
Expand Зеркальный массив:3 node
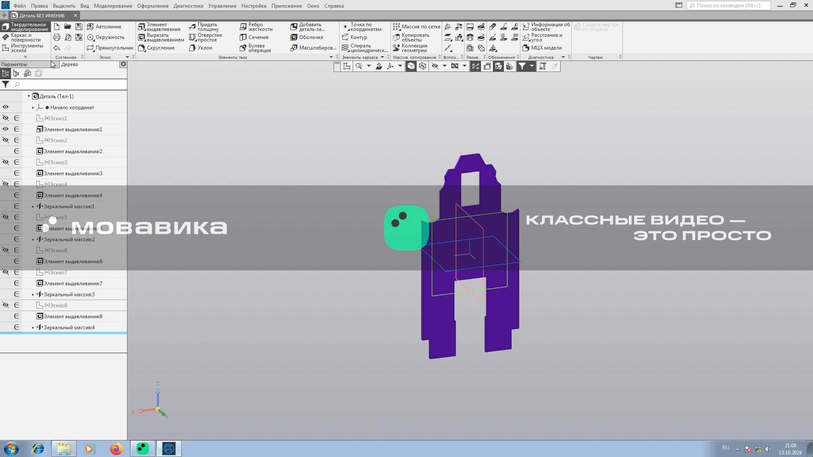pos(33,295)
